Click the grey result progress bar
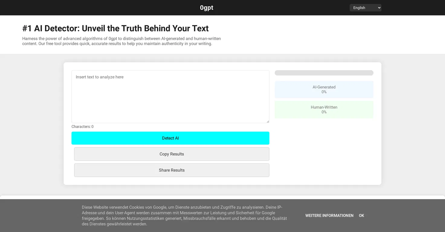 (324, 73)
